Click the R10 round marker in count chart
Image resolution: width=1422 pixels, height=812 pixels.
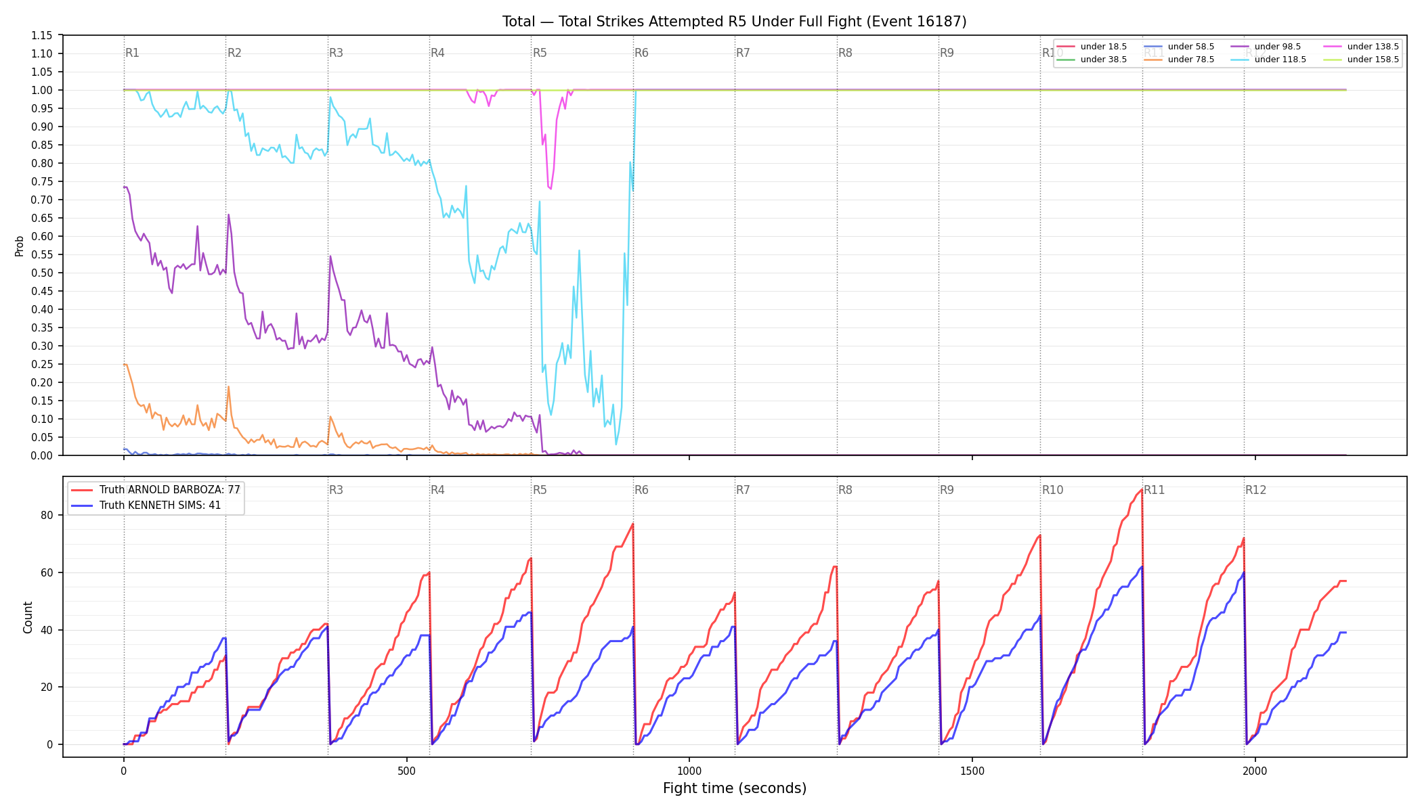coord(1053,490)
